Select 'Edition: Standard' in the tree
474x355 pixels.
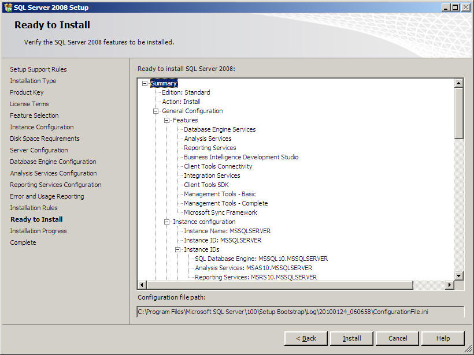coord(186,92)
